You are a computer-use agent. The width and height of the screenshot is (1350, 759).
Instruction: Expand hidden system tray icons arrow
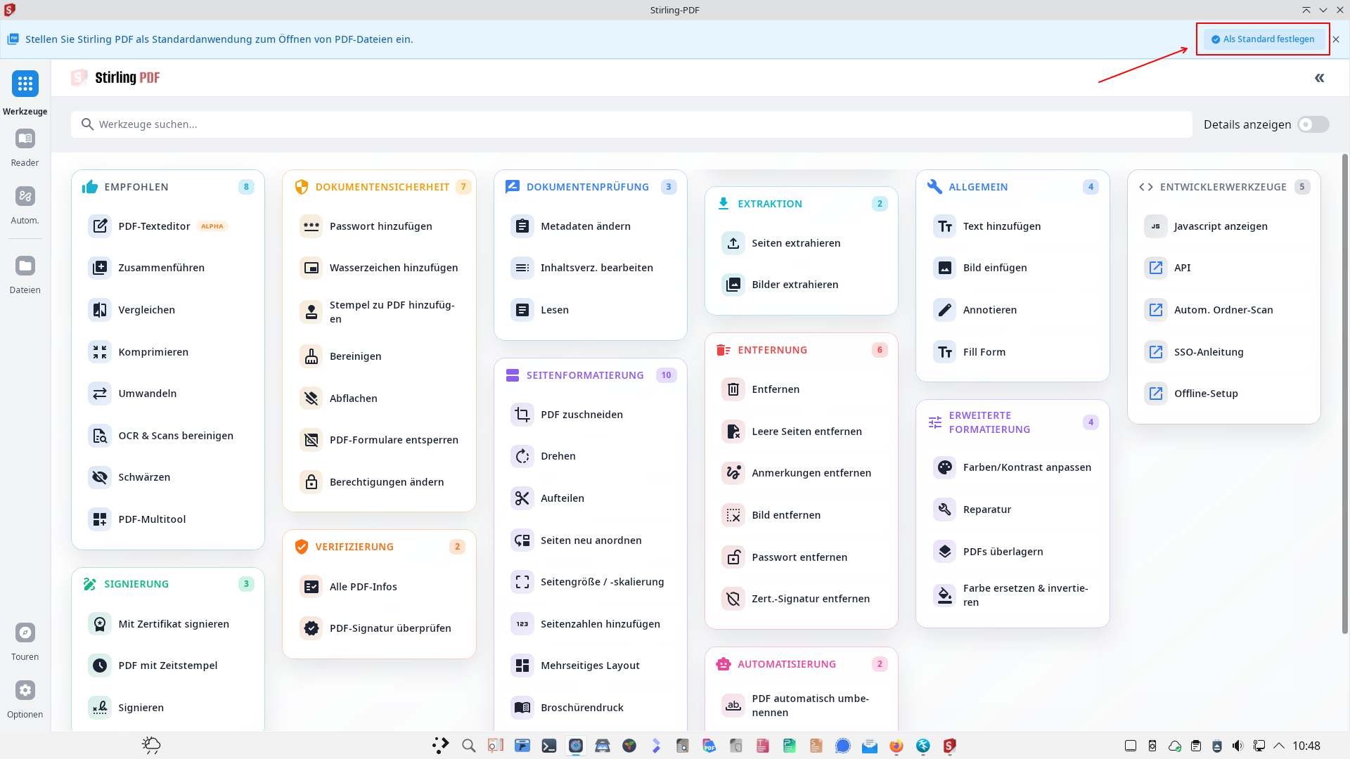1279,746
